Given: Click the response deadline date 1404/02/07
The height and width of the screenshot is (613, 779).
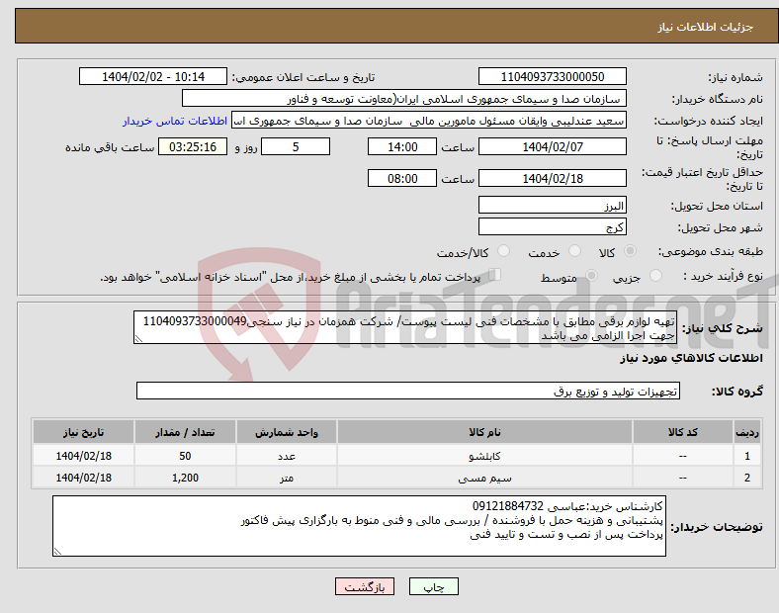Looking at the screenshot, I should [552, 146].
